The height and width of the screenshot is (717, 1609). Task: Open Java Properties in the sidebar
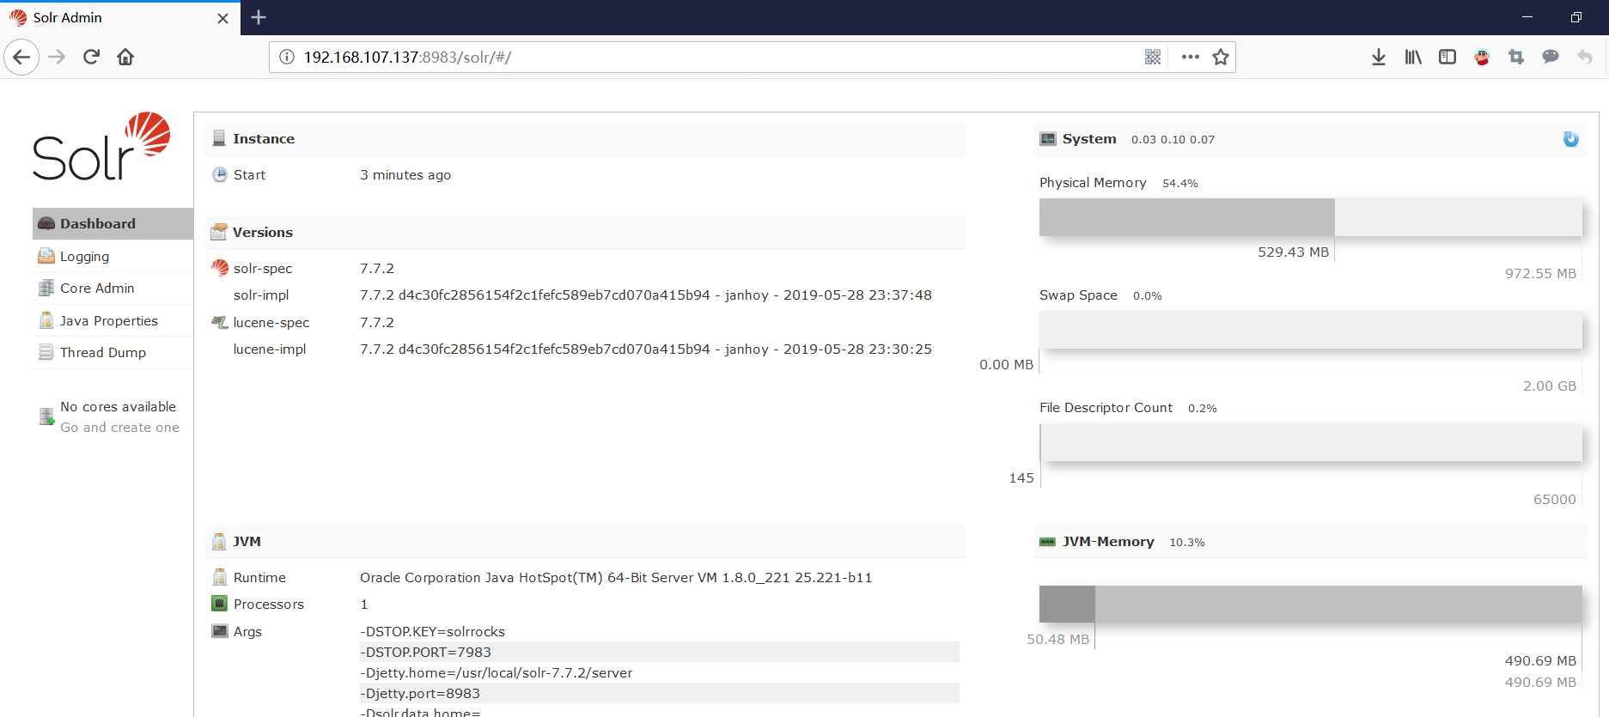[113, 320]
